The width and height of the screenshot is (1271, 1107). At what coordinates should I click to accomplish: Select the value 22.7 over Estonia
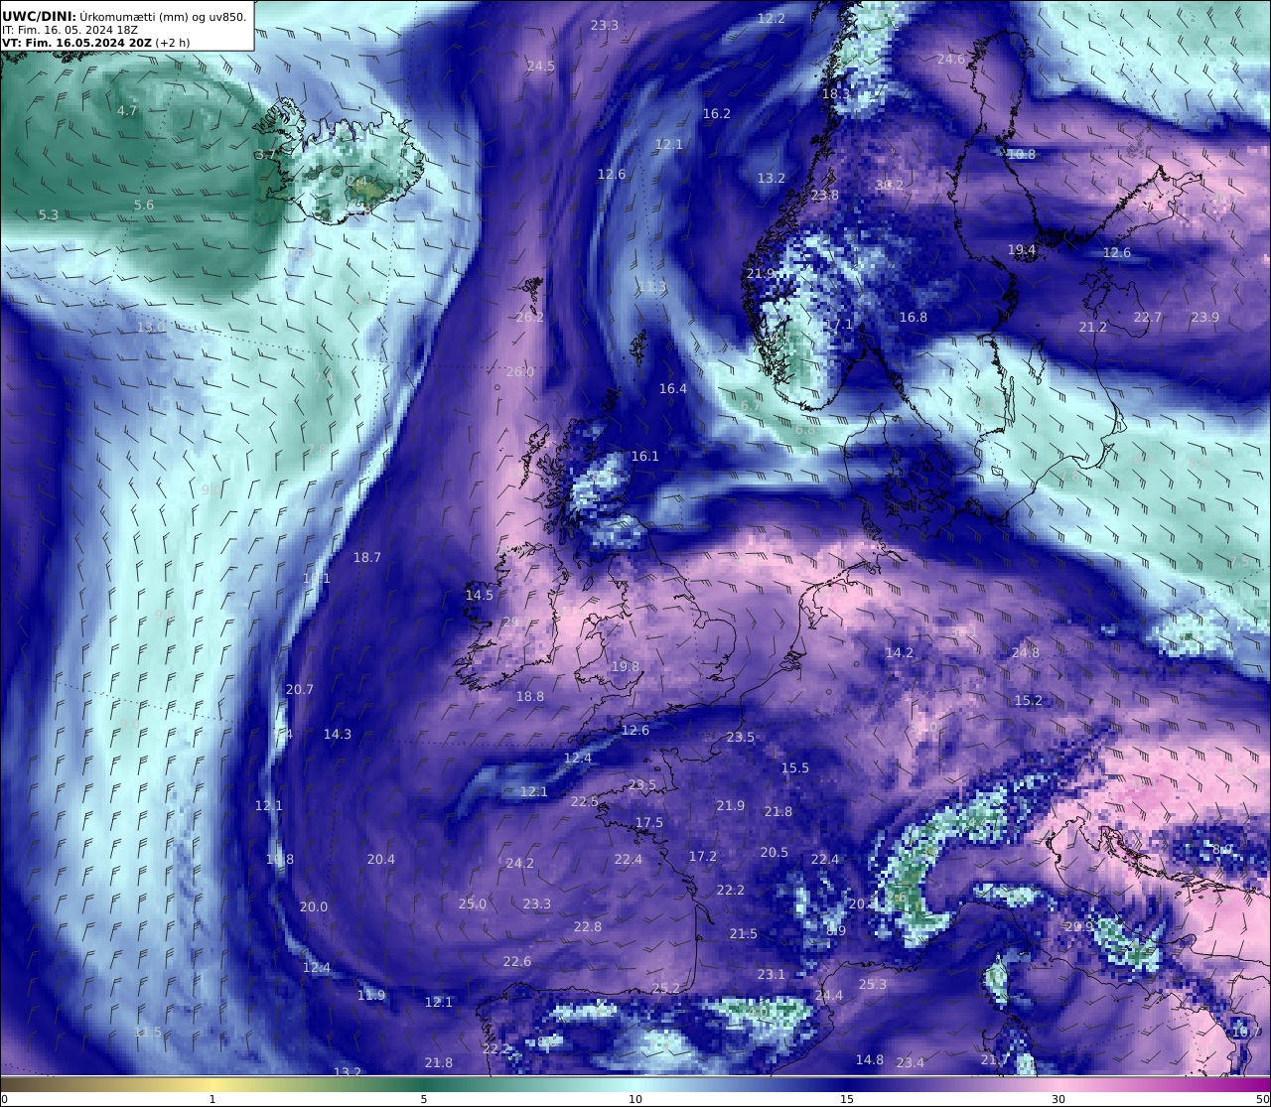(x=1148, y=317)
